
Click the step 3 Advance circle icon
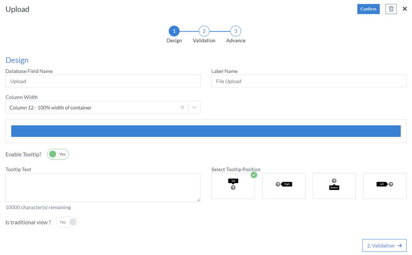click(x=235, y=31)
